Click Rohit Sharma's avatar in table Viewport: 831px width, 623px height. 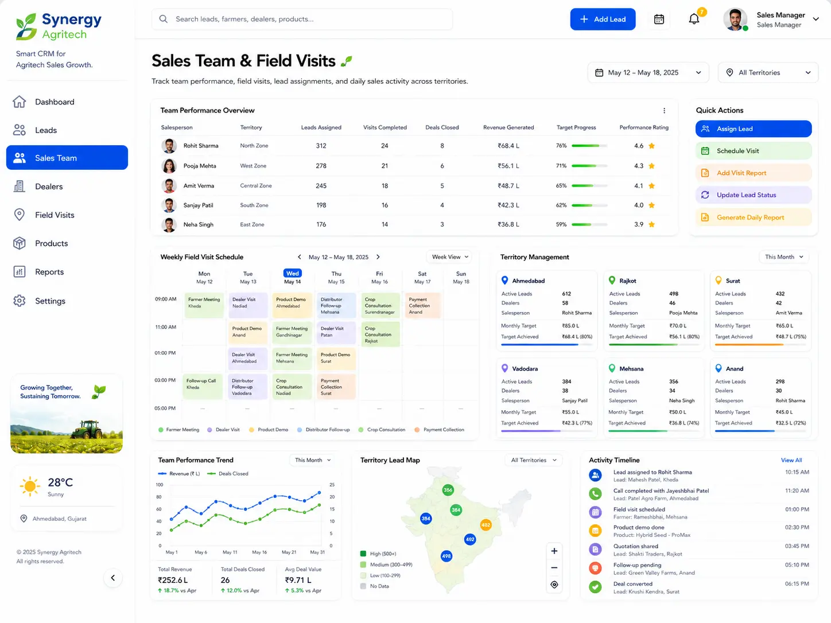point(169,146)
